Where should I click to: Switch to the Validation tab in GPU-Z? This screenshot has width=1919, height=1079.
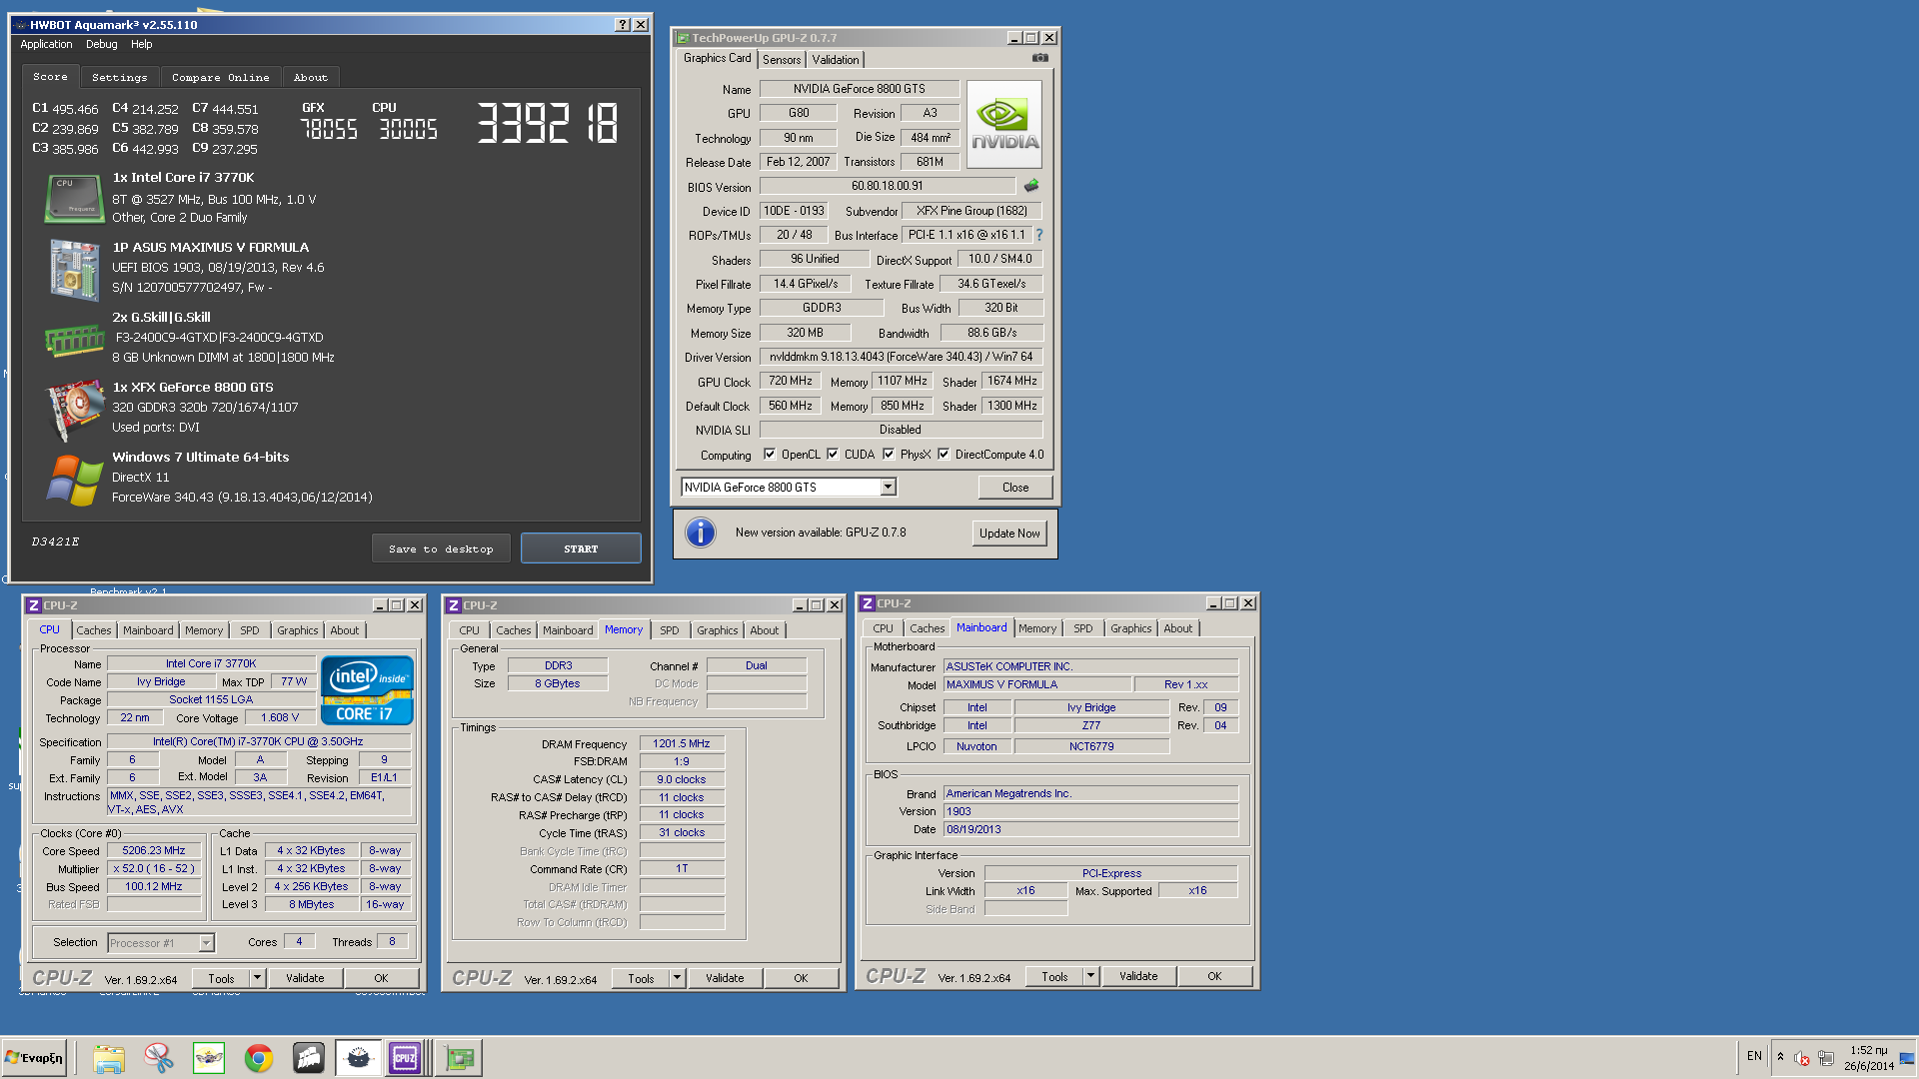836,60
